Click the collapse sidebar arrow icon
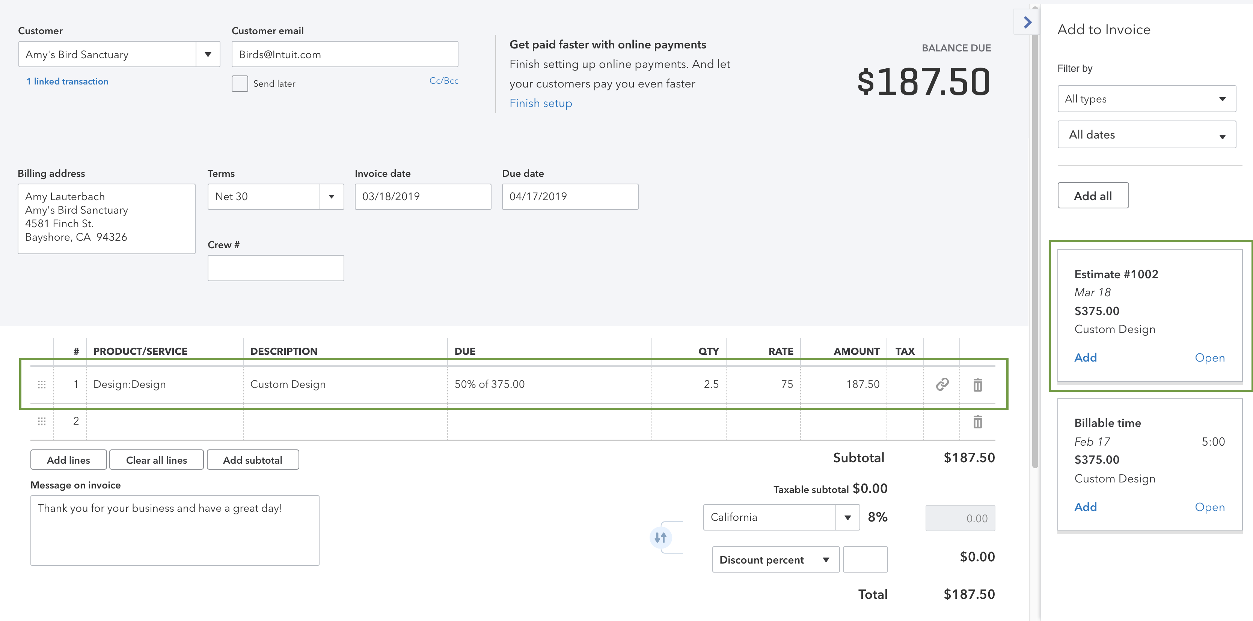The width and height of the screenshot is (1253, 621). coord(1029,23)
